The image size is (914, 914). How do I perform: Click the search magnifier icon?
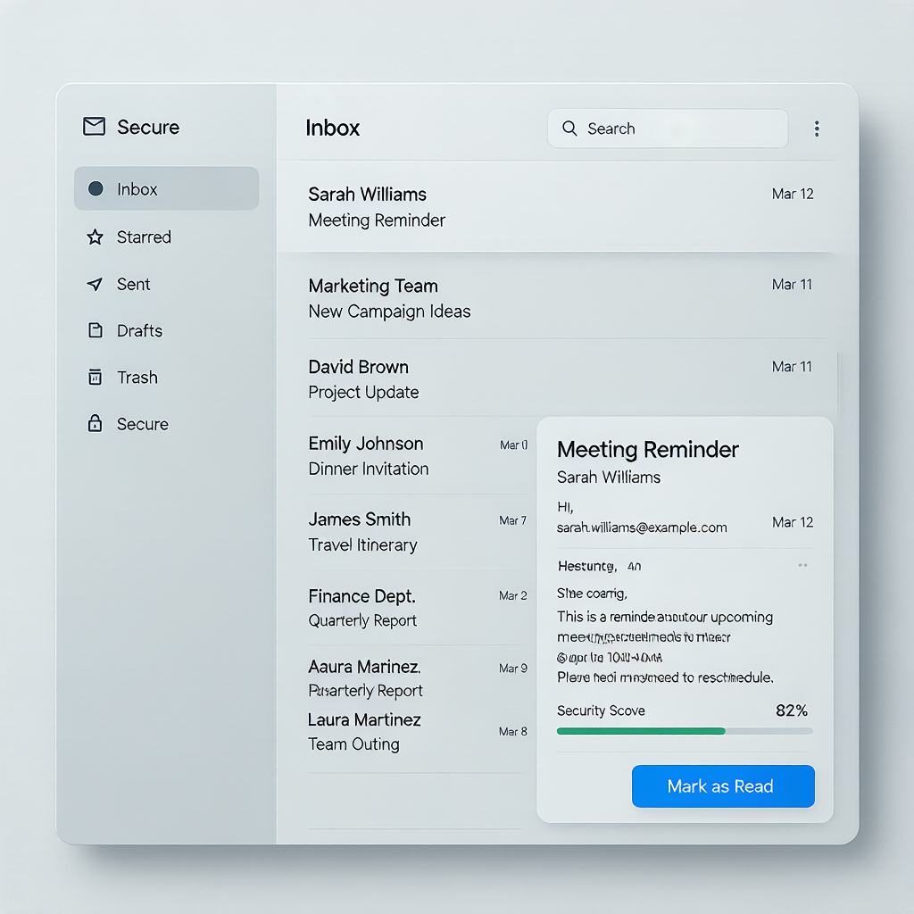(x=569, y=129)
